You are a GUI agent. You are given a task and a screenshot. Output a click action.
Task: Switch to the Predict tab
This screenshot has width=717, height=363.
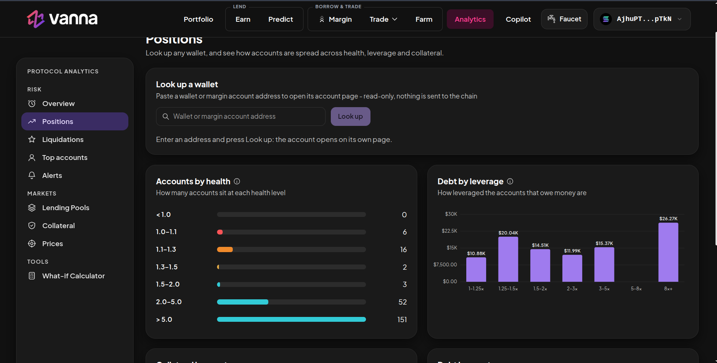pos(281,19)
